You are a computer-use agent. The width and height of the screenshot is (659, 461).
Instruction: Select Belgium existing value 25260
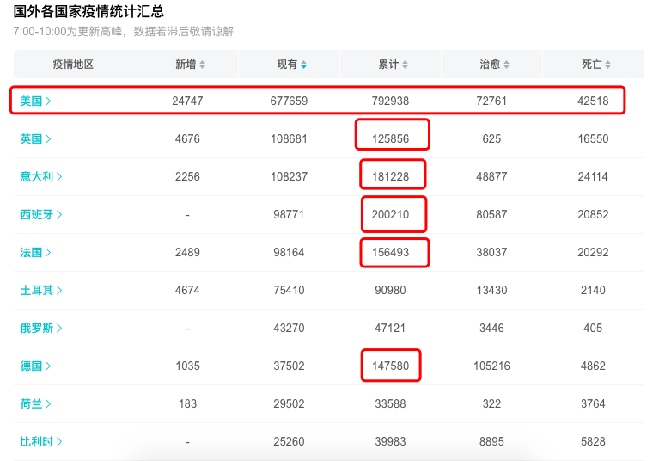click(x=289, y=442)
